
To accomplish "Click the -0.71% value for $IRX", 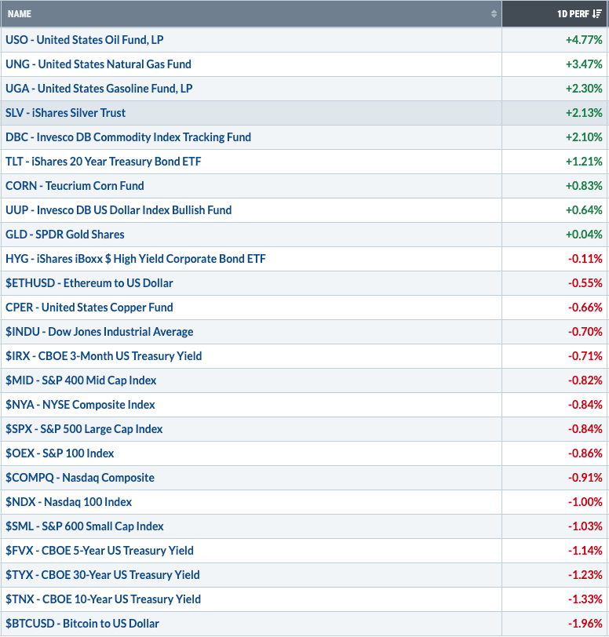I will pos(585,356).
